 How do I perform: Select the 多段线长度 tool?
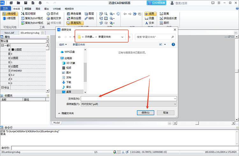[168, 18]
